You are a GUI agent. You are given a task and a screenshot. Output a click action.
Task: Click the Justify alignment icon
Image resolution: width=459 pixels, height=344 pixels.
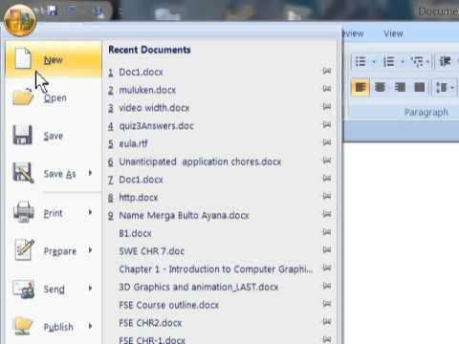click(x=420, y=87)
